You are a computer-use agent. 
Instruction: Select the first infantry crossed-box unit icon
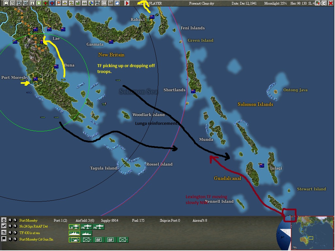click(87, 240)
